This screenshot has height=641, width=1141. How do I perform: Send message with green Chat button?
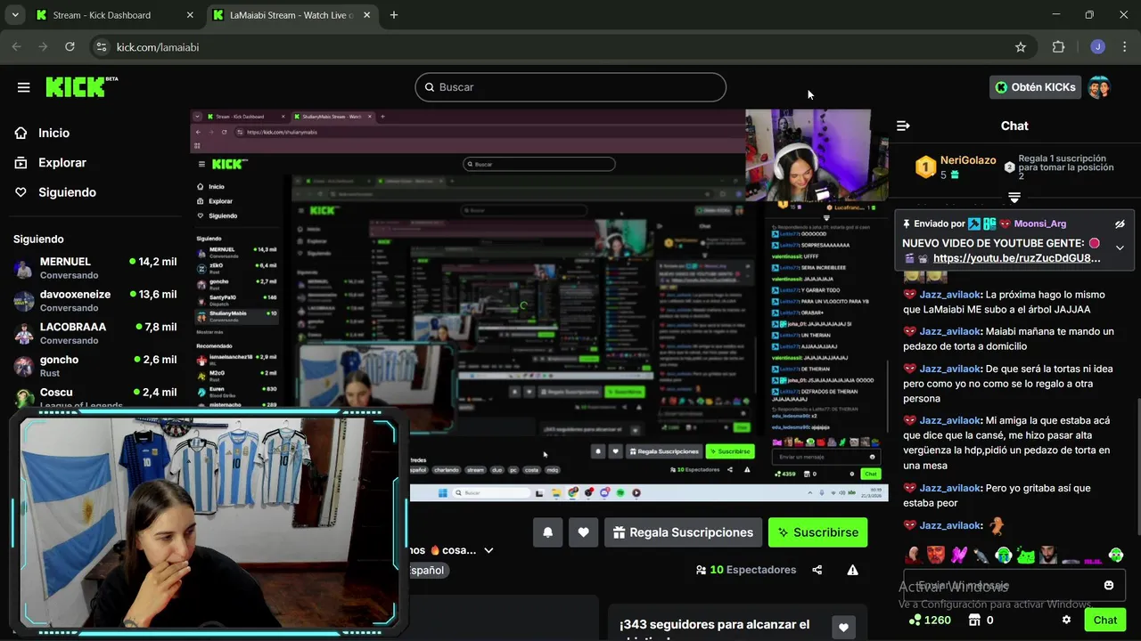coord(1105,620)
